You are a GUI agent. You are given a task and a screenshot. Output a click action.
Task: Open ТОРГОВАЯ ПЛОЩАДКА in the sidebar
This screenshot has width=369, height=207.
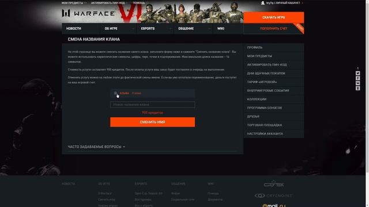click(x=274, y=125)
